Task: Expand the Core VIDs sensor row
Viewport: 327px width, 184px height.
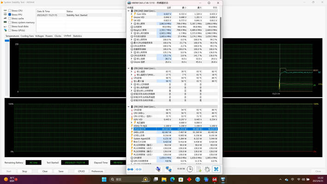Action: [x=131, y=14]
